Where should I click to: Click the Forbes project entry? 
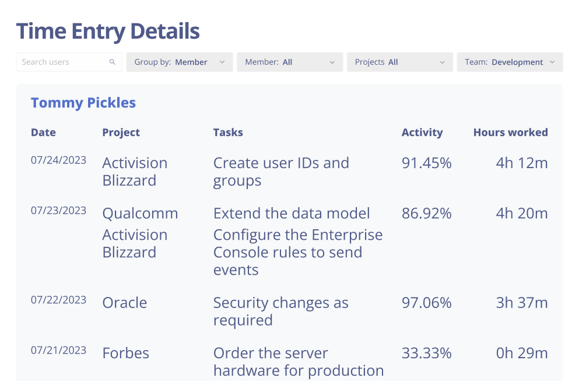click(126, 353)
